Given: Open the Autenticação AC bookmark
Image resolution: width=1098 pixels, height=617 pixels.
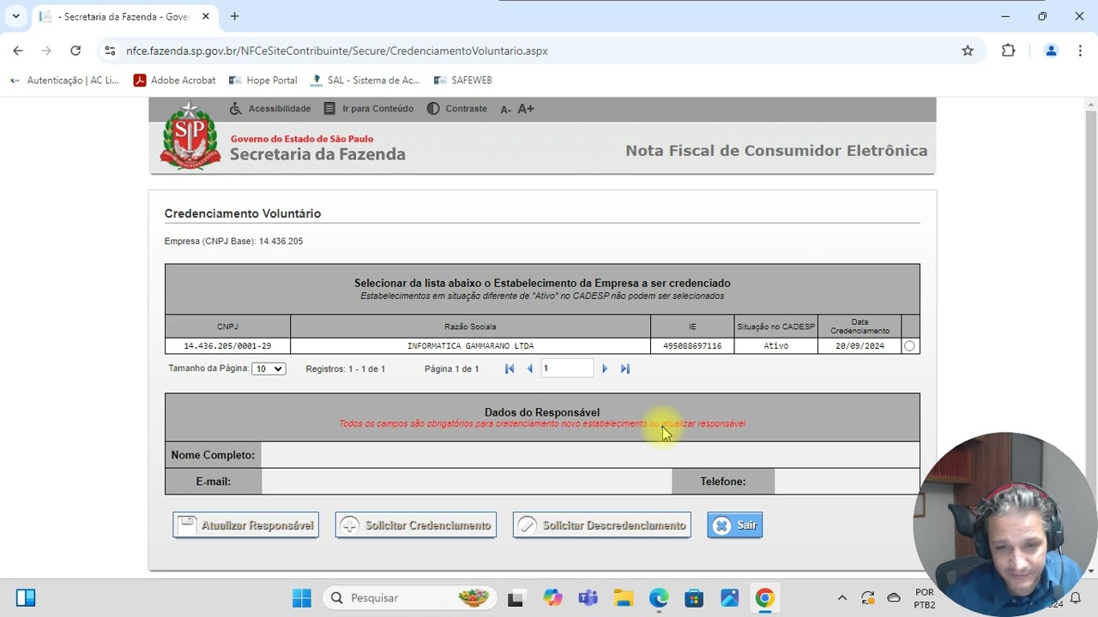Looking at the screenshot, I should pos(64,80).
